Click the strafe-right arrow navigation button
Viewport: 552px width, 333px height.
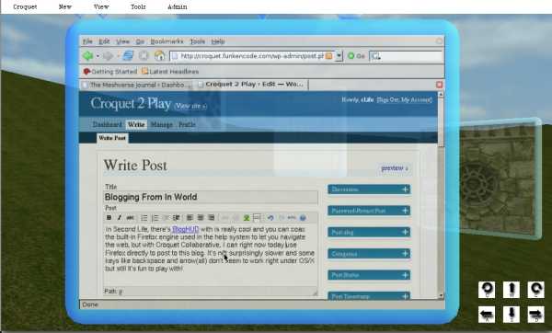click(535, 315)
